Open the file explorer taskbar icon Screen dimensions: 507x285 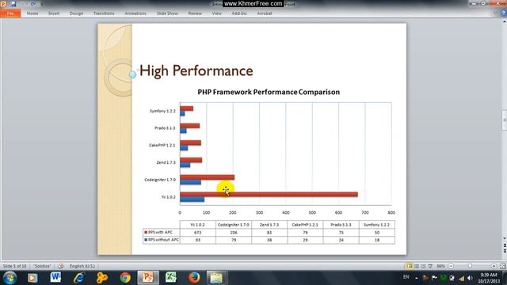coord(216,278)
